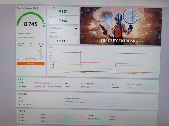Click the 系统信息 section heading

point(21,79)
